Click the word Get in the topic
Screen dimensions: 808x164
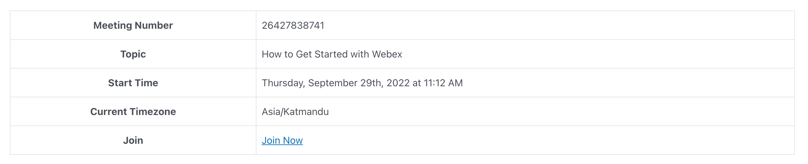point(304,54)
